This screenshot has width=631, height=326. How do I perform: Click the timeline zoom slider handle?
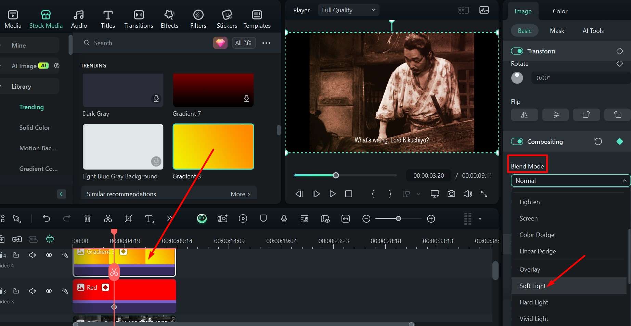pyautogui.click(x=398, y=218)
